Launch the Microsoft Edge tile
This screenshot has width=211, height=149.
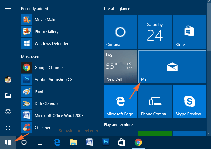[120, 101]
